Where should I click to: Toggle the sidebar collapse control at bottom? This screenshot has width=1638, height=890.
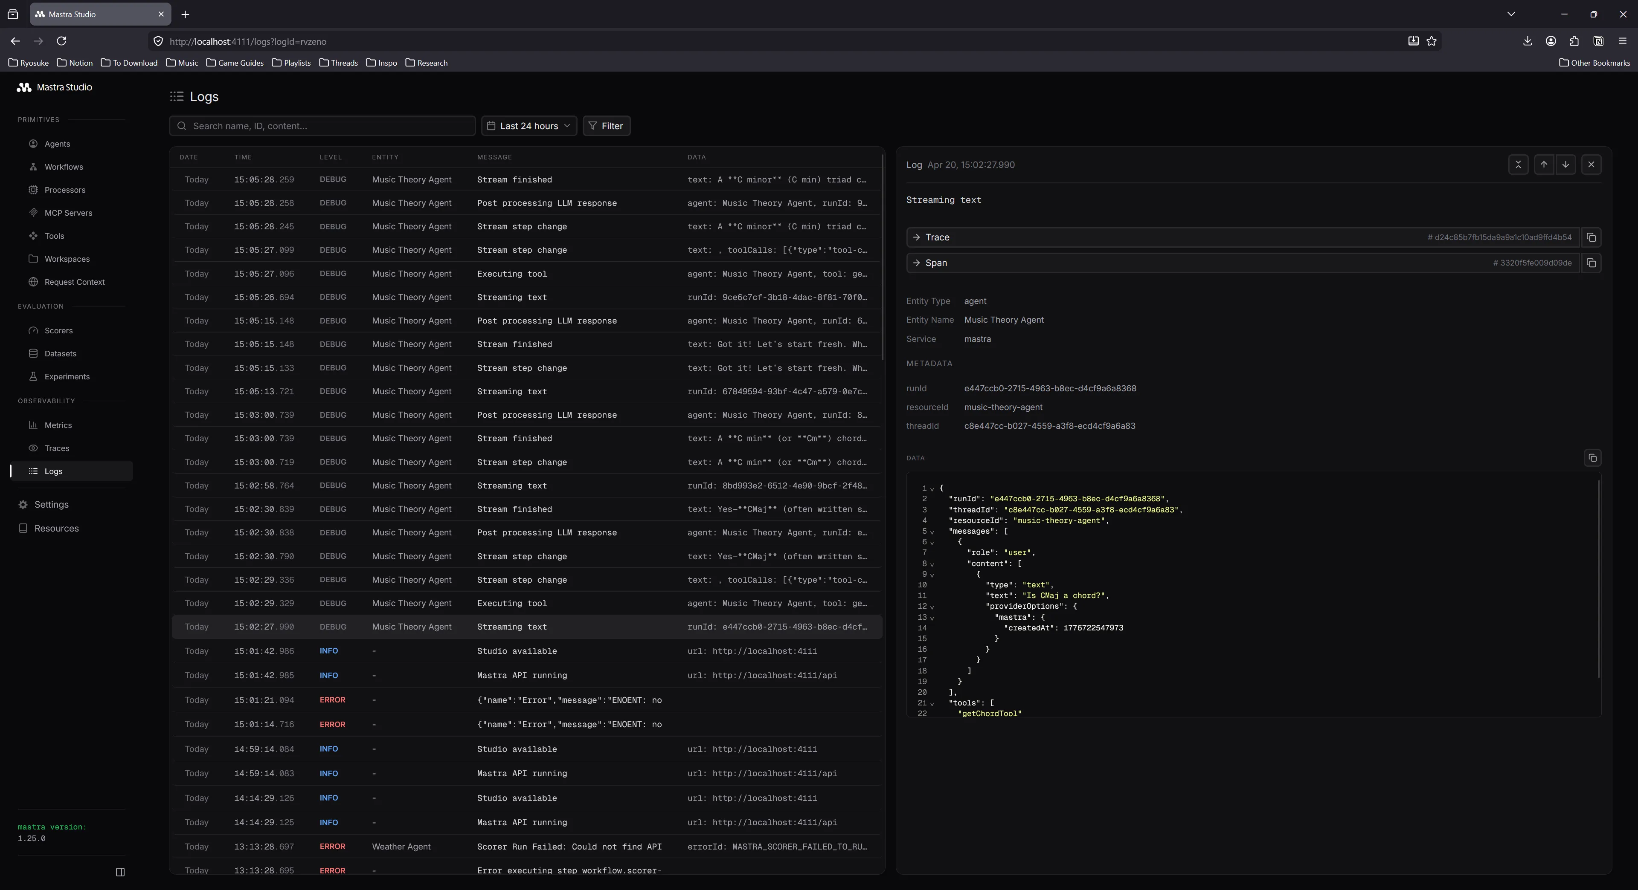120,872
